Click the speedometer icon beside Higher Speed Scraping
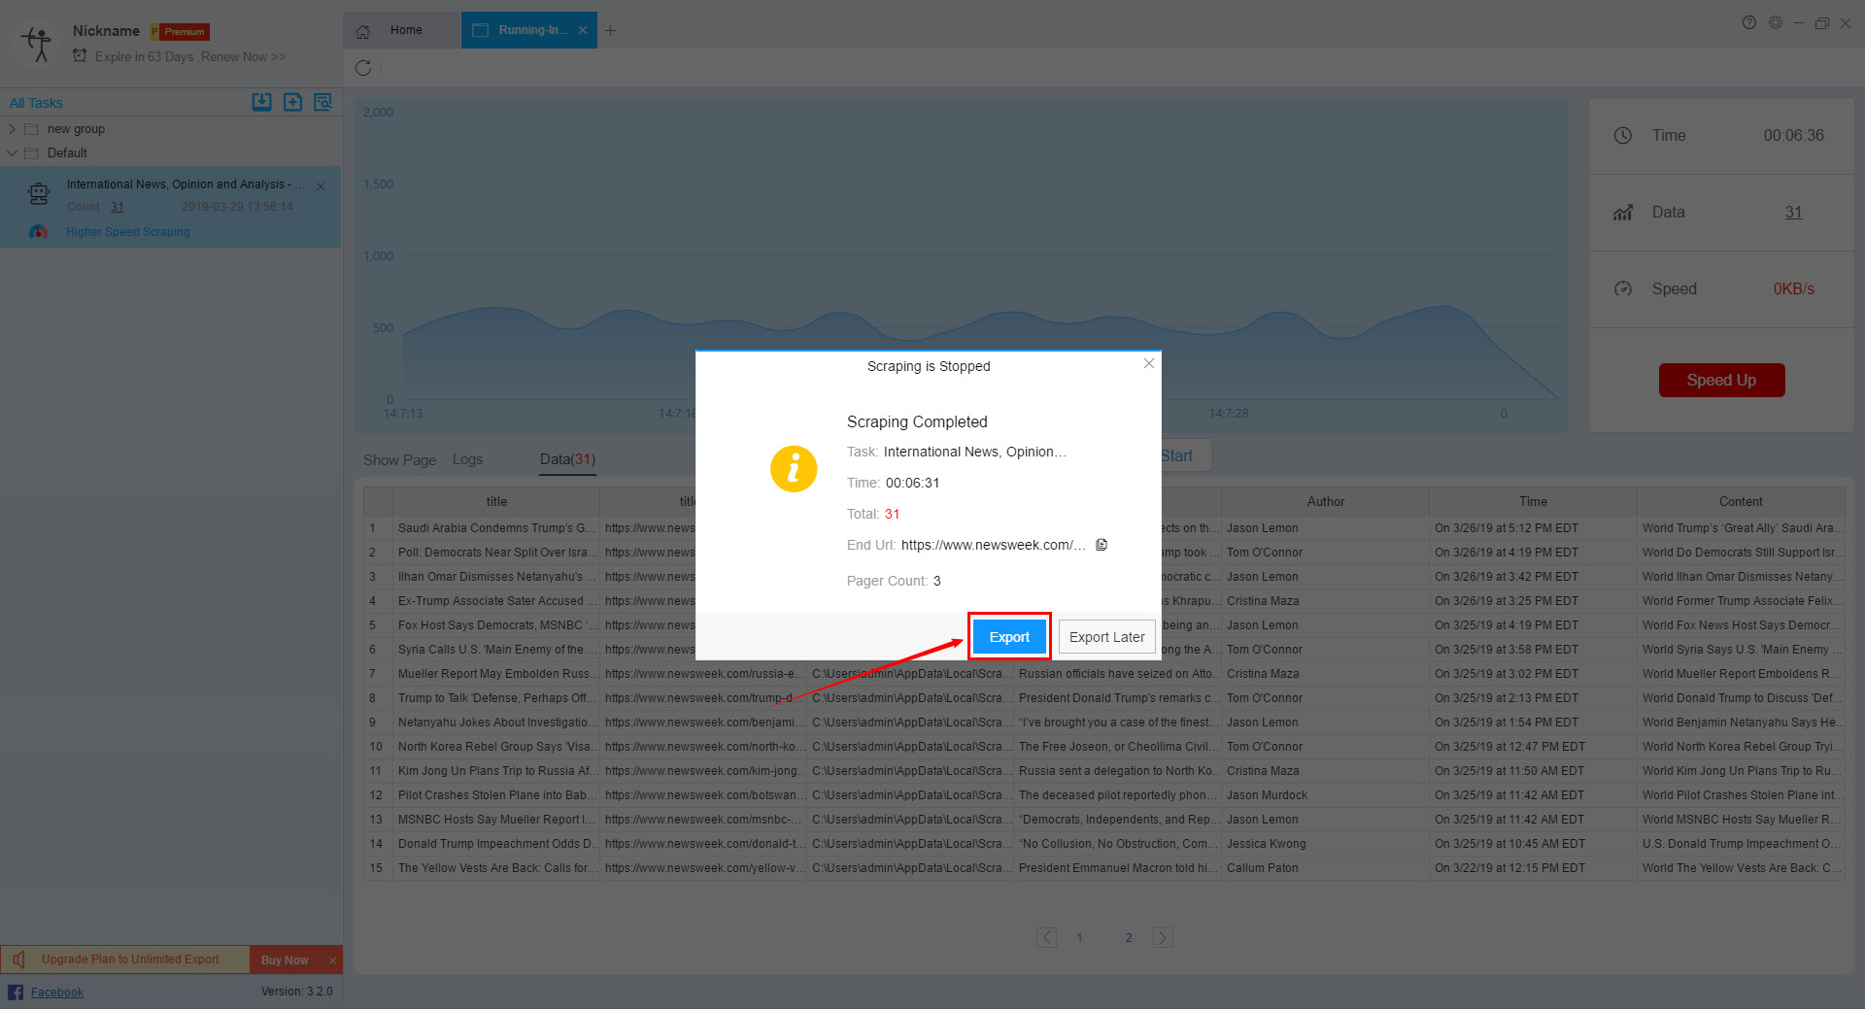 pyautogui.click(x=39, y=232)
